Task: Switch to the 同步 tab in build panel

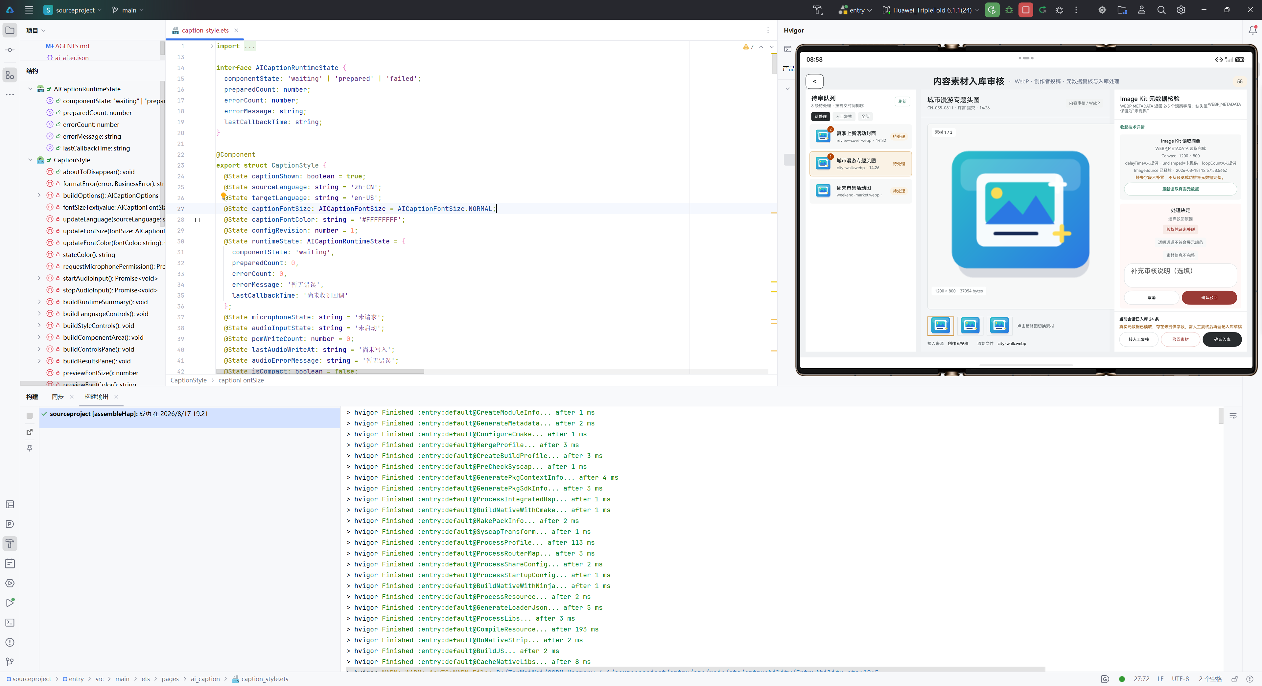Action: pos(58,397)
